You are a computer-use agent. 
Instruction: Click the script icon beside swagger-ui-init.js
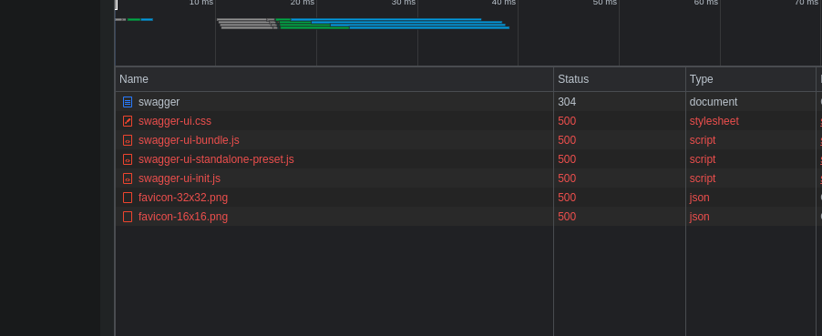128,178
